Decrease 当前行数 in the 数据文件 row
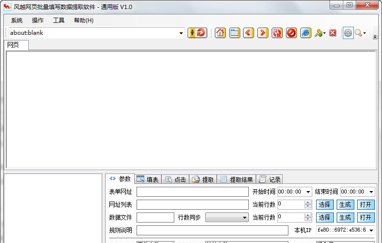 (308, 220)
